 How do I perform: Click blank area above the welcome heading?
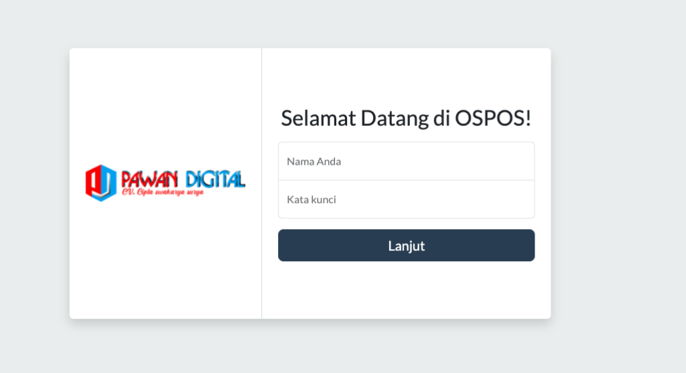coord(406,77)
